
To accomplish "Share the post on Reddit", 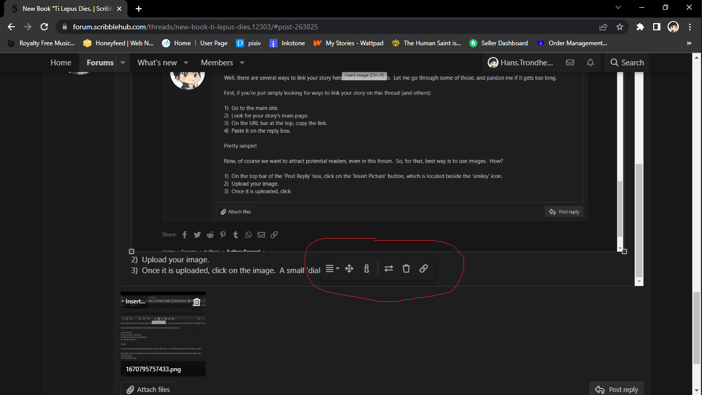I will coord(210,234).
